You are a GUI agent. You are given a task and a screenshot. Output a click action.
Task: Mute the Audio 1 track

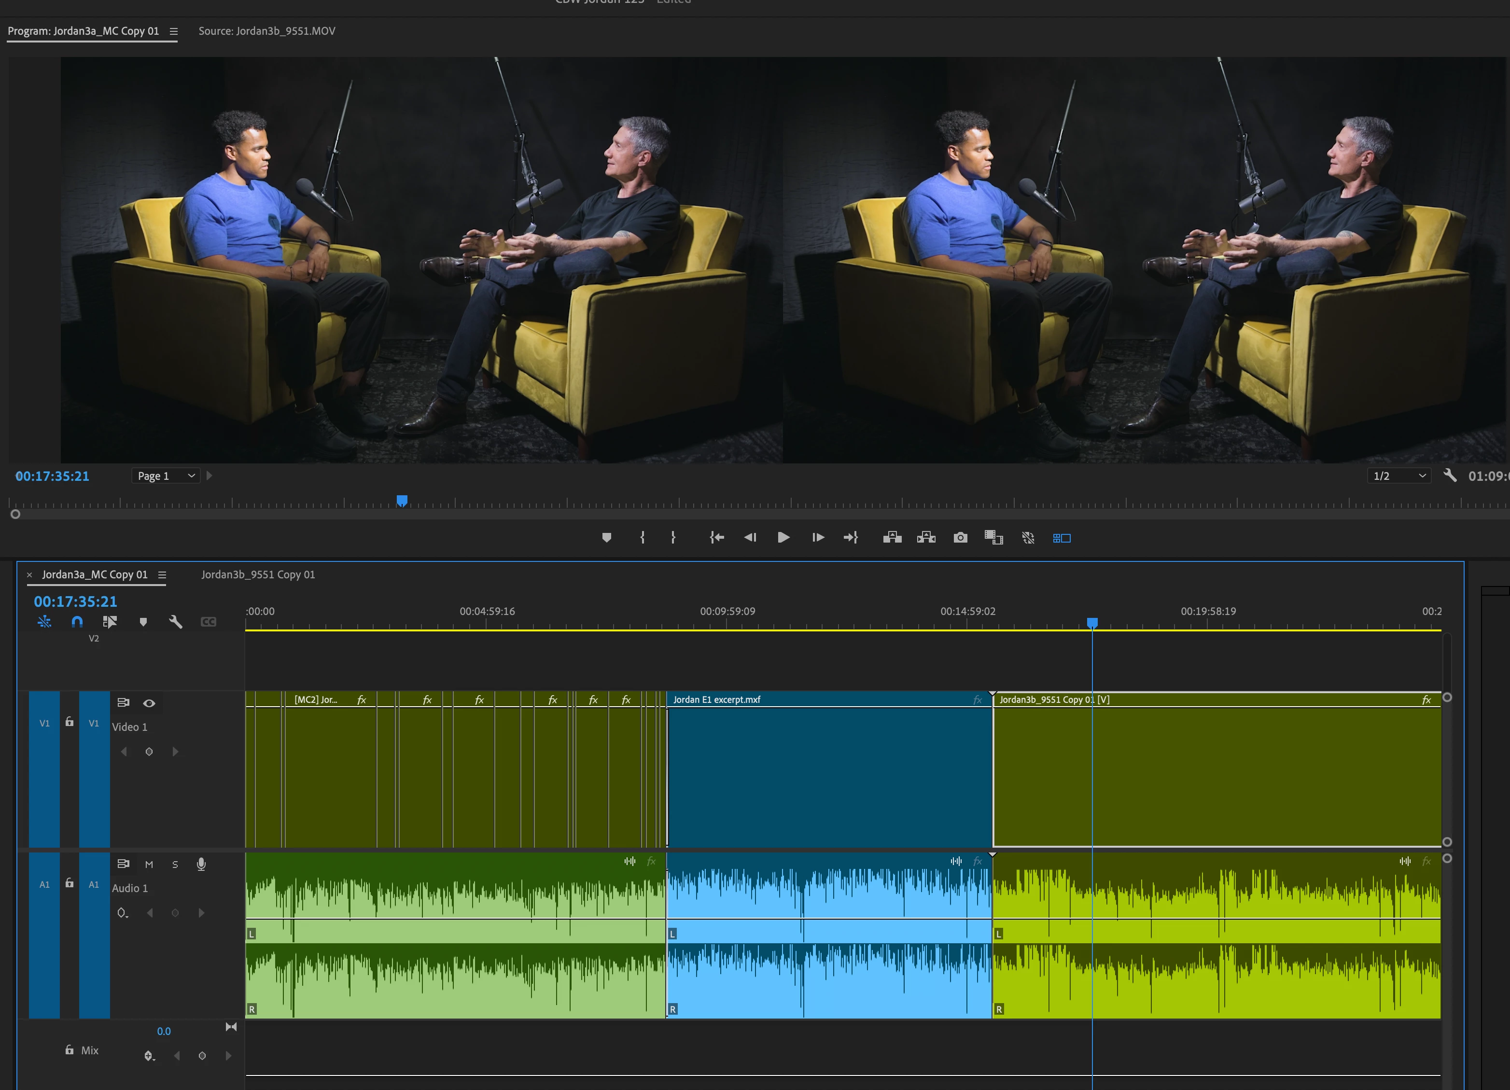click(149, 864)
